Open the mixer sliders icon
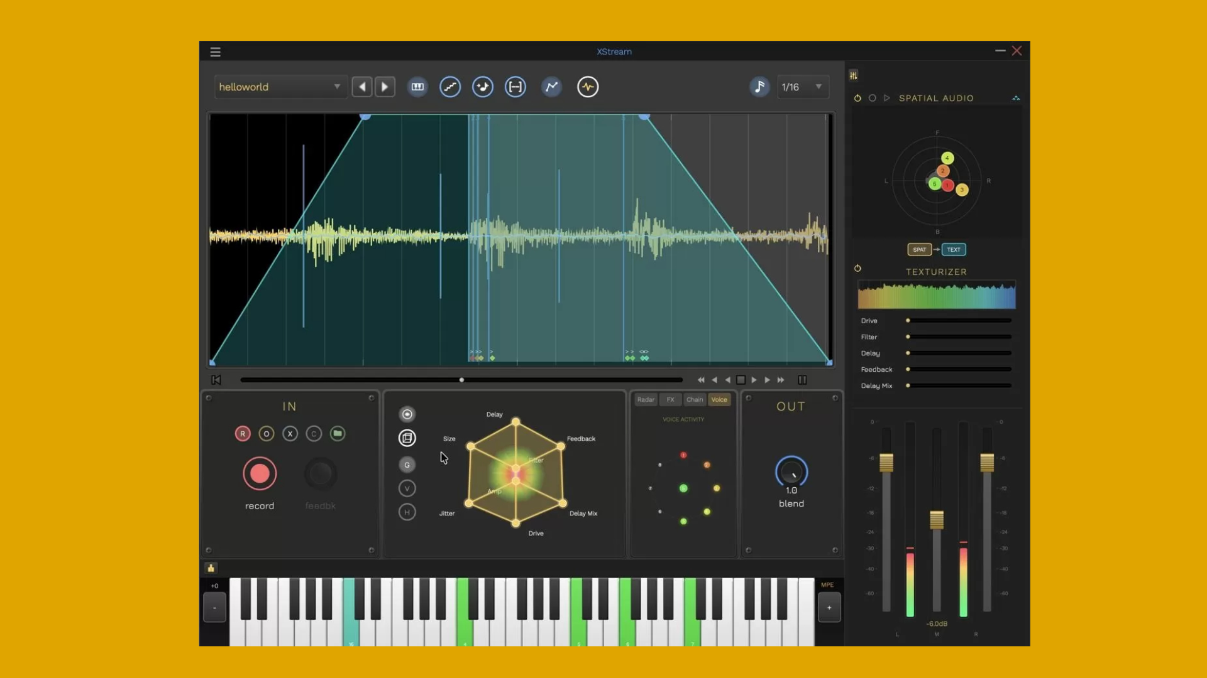This screenshot has width=1207, height=678. tap(853, 75)
